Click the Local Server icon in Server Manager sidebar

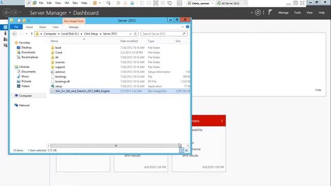coord(5,33)
